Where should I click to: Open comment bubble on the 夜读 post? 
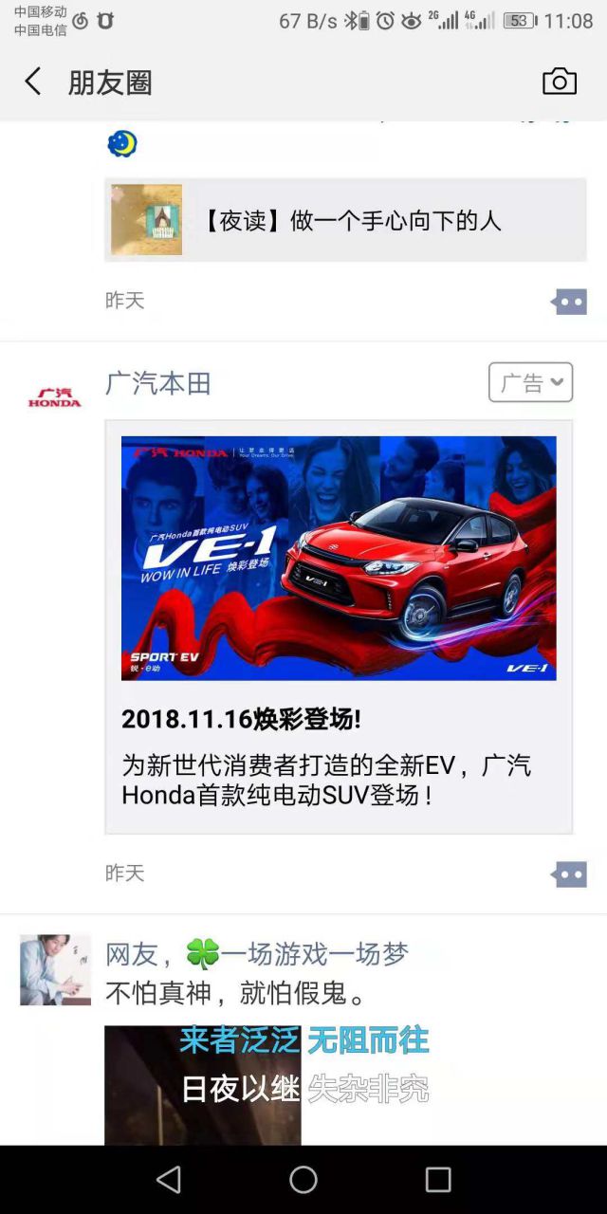click(x=569, y=302)
